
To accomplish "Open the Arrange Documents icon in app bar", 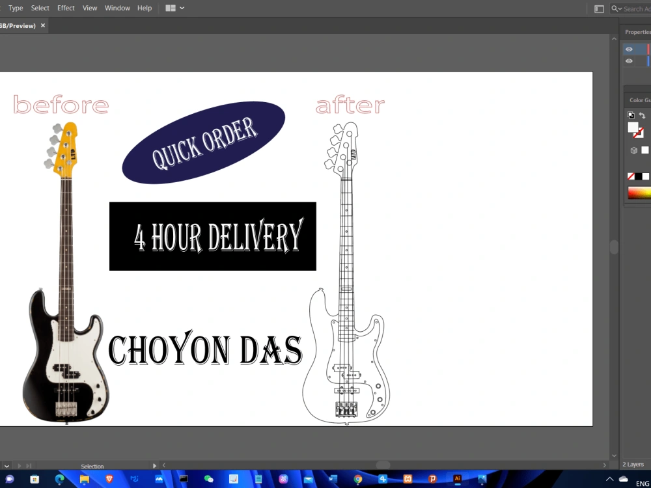I will click(x=599, y=8).
